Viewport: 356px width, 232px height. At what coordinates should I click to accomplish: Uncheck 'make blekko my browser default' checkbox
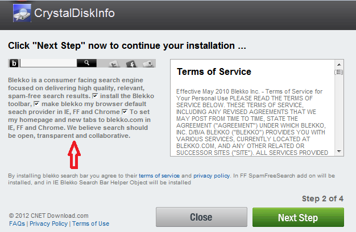click(x=37, y=104)
